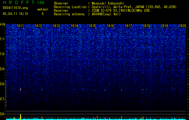The image size is (189, 120).
Task: Click the HROFFT program title
Action: click(x=19, y=2)
